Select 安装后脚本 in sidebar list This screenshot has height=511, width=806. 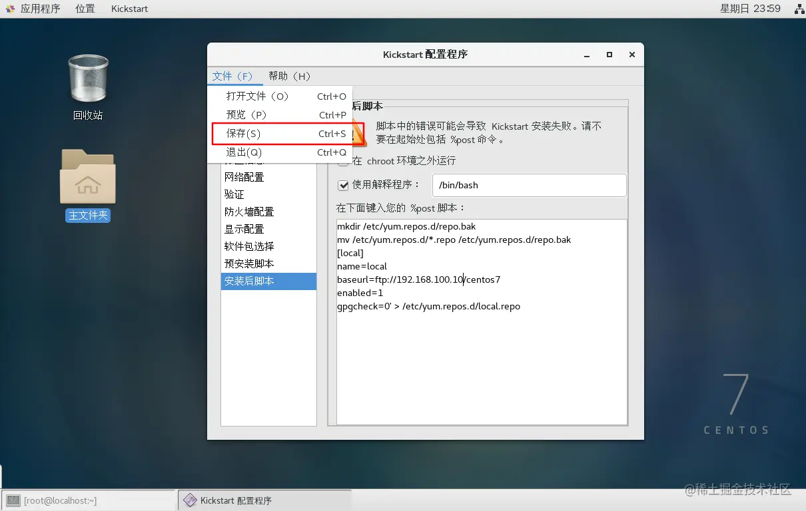(x=268, y=281)
